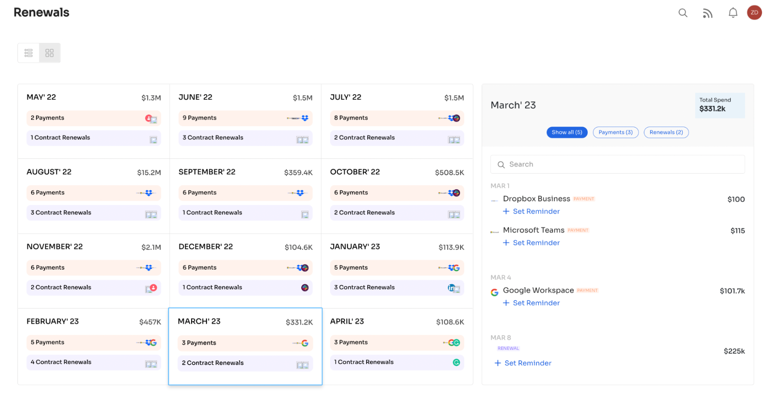Screen dimensions: 778x393
Task: Click the $225k renewal amount
Action: 734,351
